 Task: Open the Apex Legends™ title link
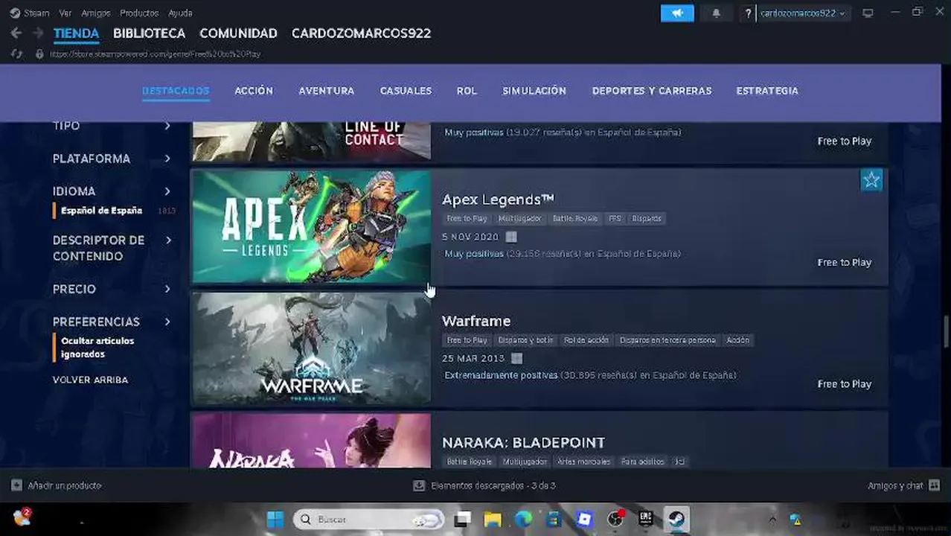click(498, 200)
